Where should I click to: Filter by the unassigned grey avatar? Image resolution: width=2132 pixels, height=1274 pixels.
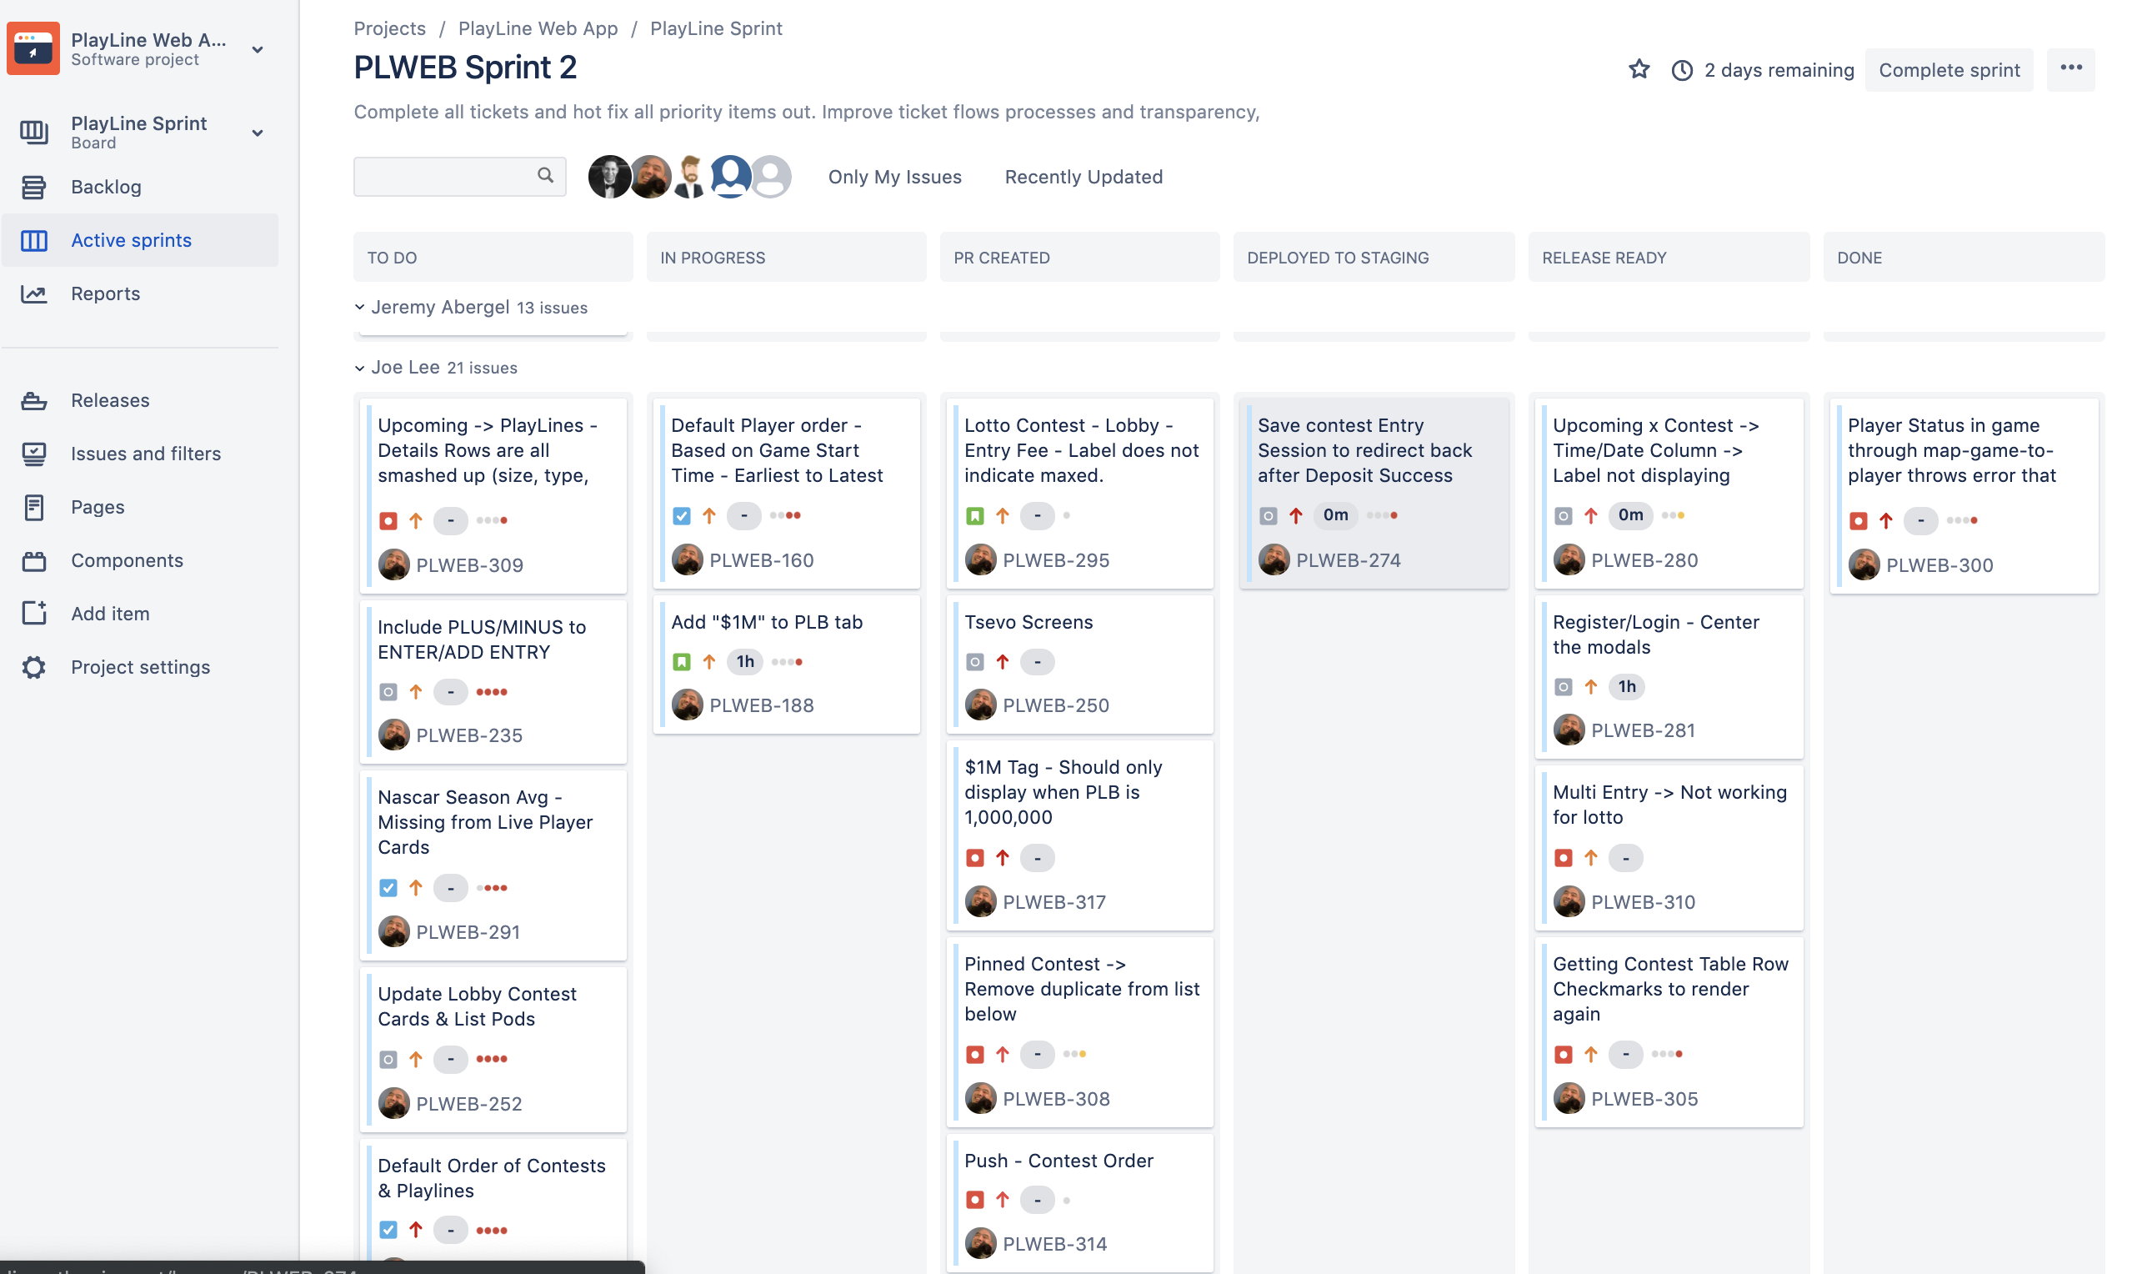click(x=772, y=177)
